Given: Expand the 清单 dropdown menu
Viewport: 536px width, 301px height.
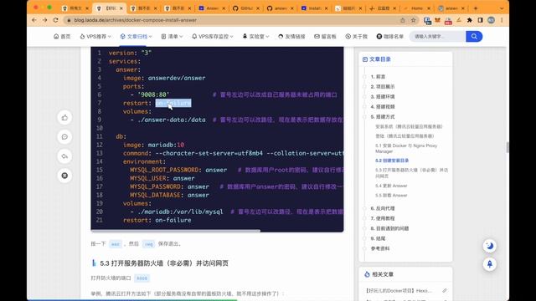Looking at the screenshot, I should click(x=172, y=36).
